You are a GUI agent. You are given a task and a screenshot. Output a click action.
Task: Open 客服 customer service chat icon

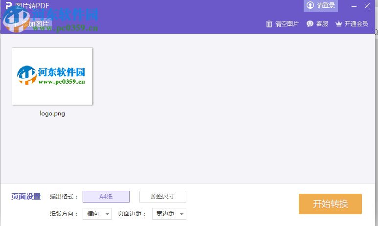(310, 23)
